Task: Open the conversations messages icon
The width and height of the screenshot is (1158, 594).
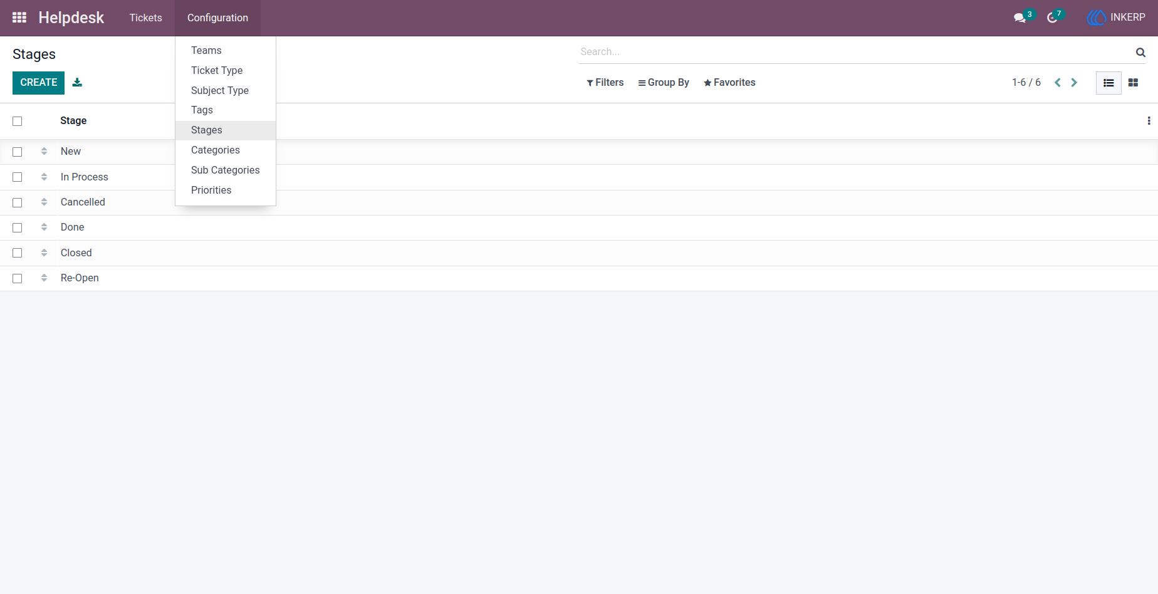Action: [x=1020, y=18]
